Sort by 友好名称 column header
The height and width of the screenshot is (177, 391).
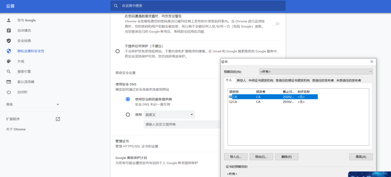[307, 91]
